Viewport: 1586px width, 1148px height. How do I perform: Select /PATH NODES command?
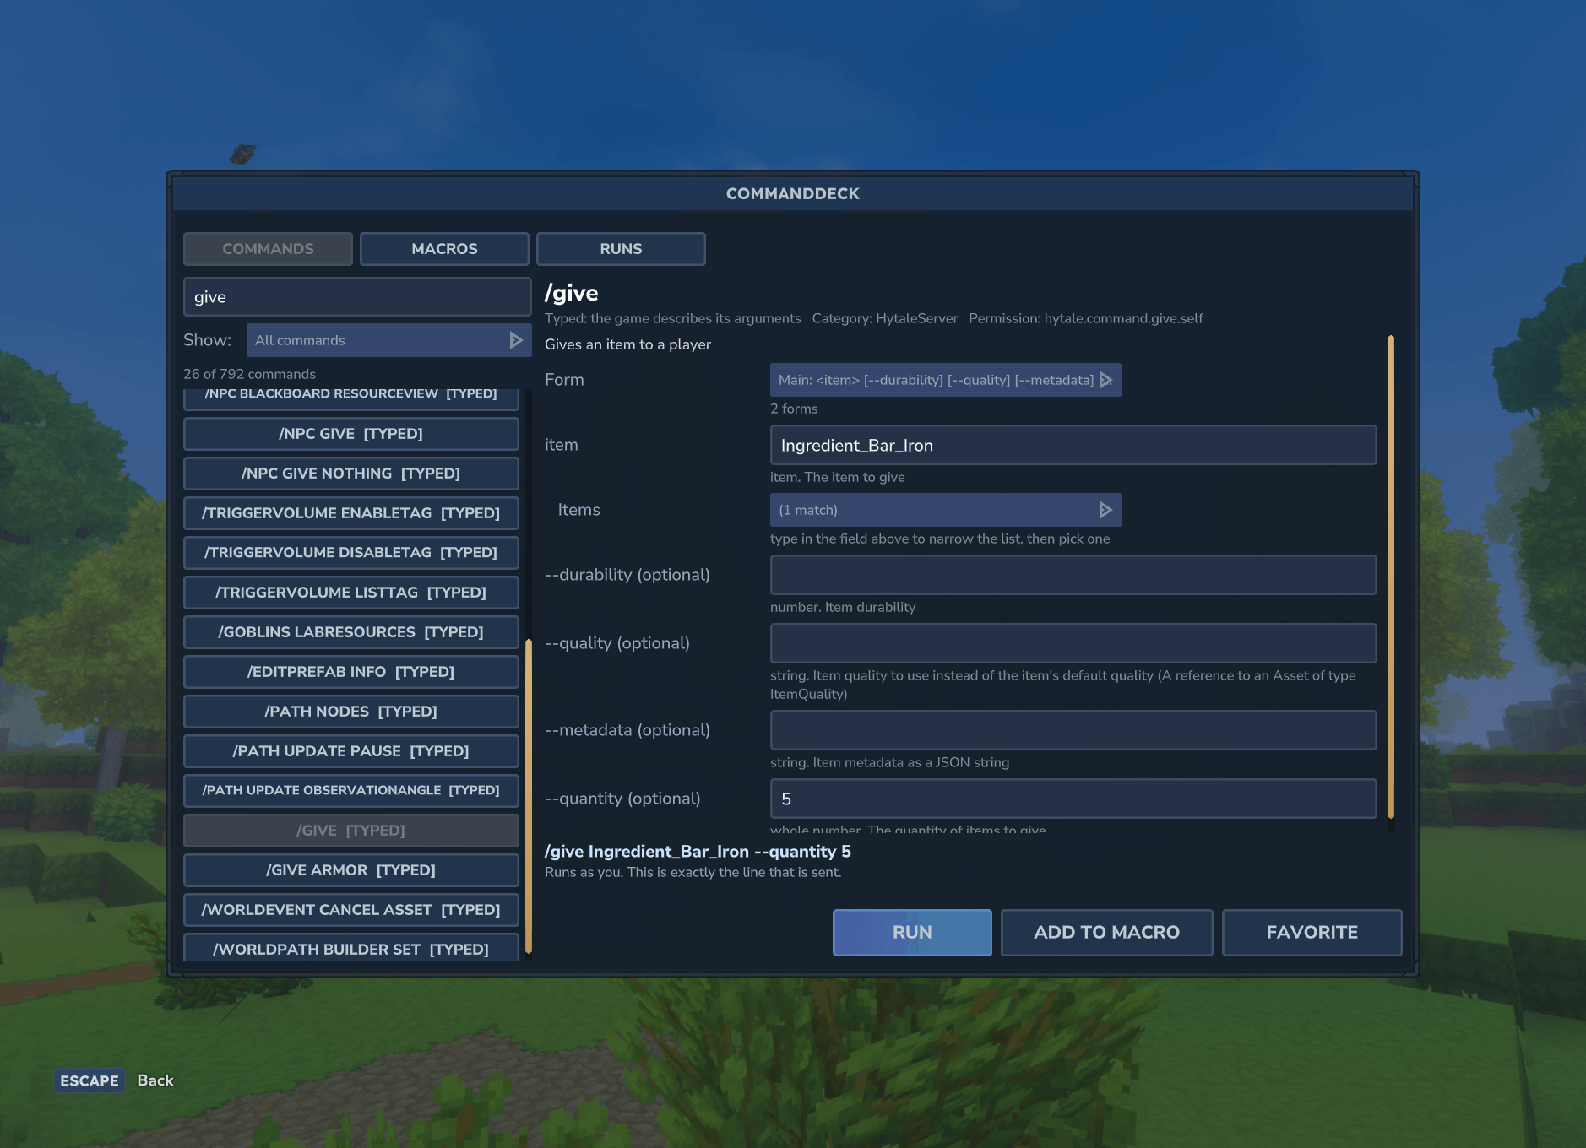(350, 712)
